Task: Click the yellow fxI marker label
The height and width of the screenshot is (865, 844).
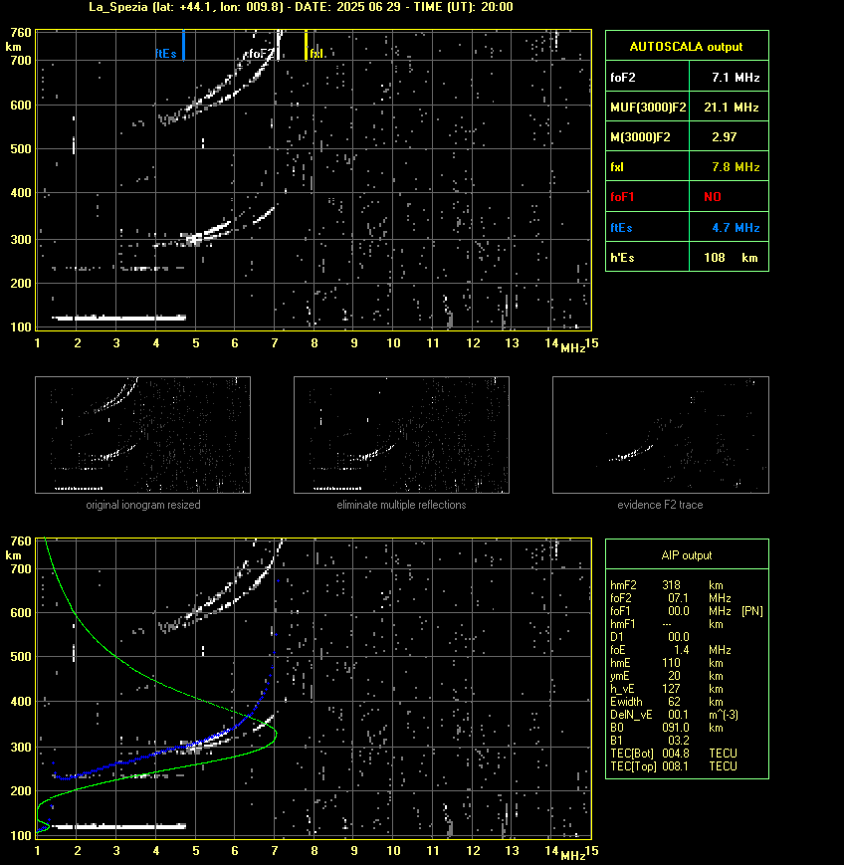Action: (316, 54)
